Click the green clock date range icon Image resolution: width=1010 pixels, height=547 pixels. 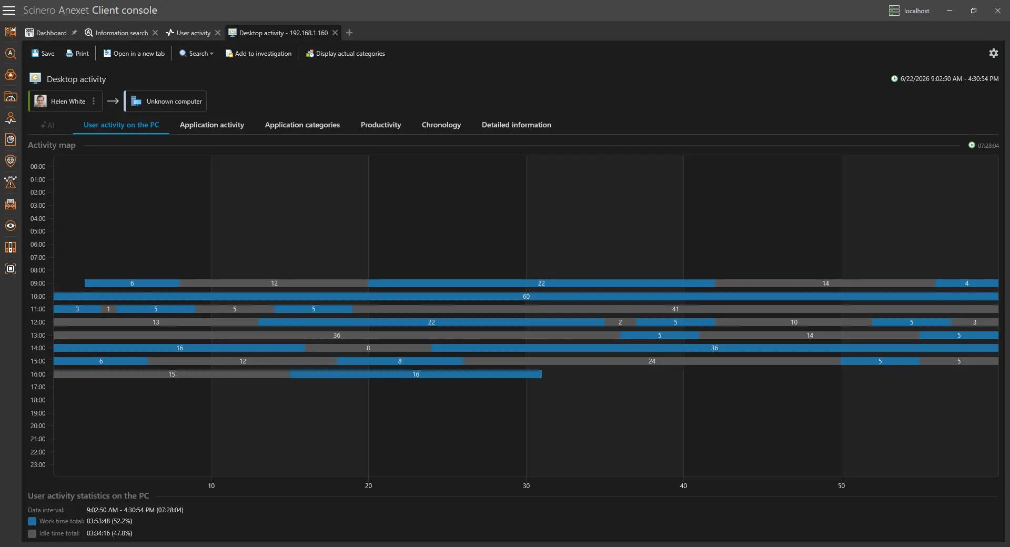pos(894,78)
